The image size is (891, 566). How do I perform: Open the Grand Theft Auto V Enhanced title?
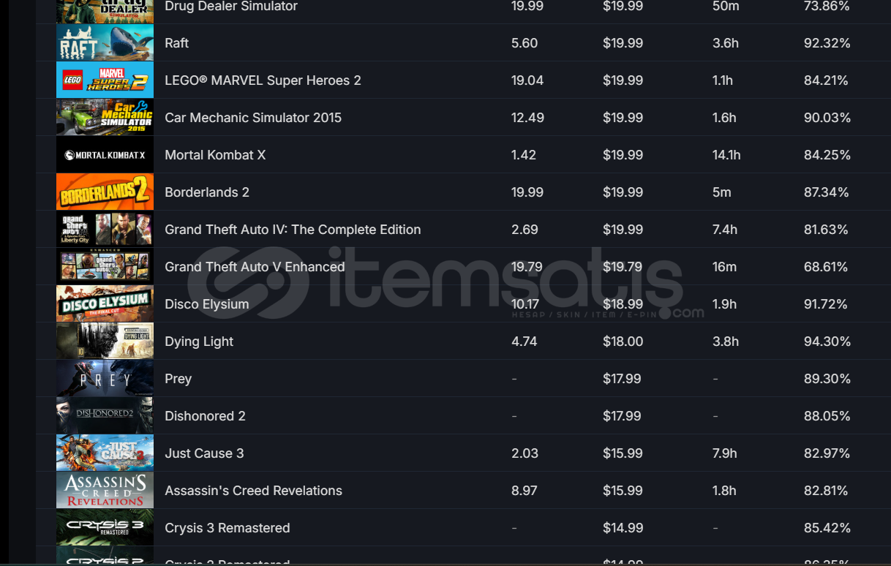255,267
